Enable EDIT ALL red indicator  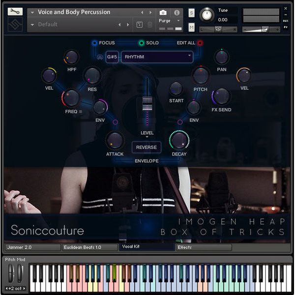(200, 43)
